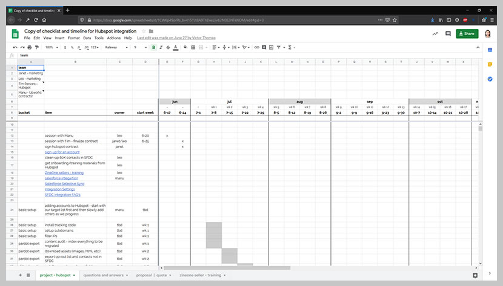Collapse the toolbar menus chevron

478,47
